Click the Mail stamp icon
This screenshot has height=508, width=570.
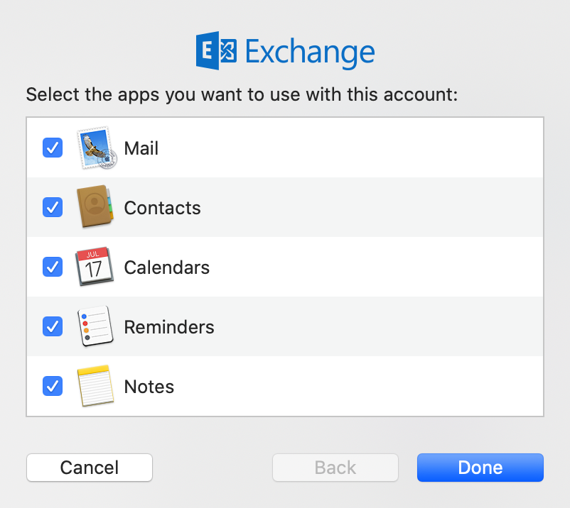pyautogui.click(x=96, y=148)
